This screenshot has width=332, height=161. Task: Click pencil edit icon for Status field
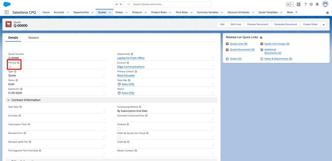point(104,84)
